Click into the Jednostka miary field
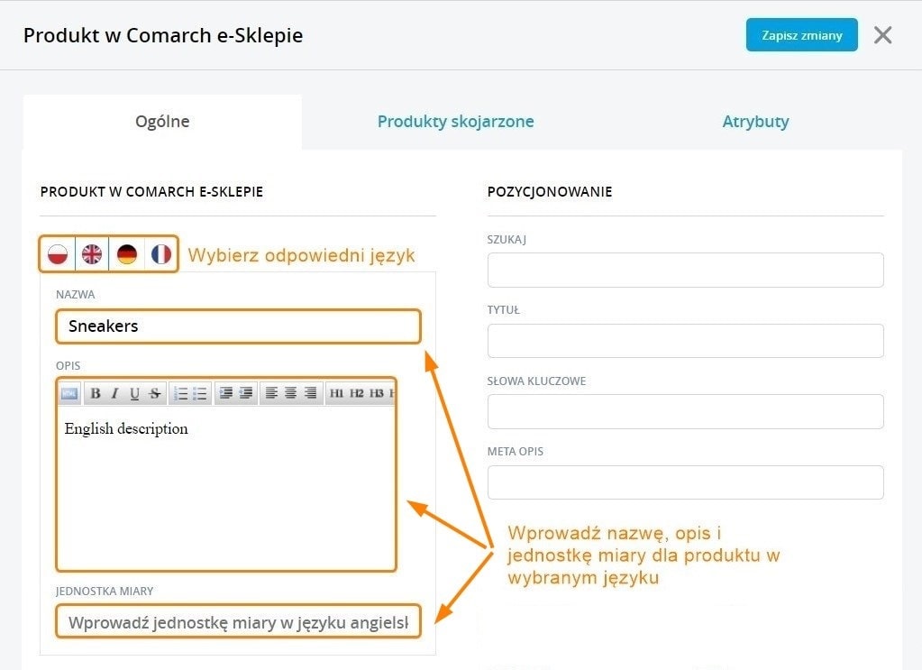 coord(238,622)
